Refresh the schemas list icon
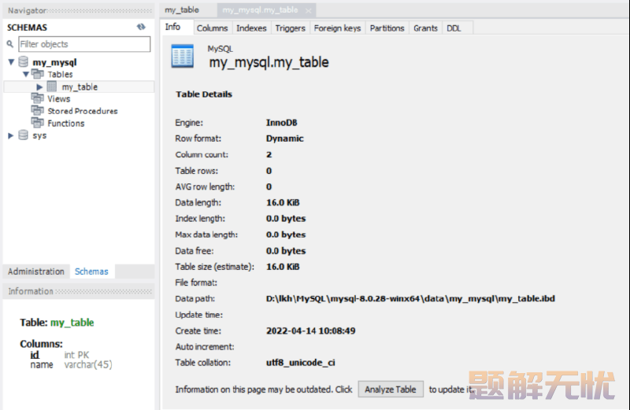Screen dimensions: 630x410 141,27
